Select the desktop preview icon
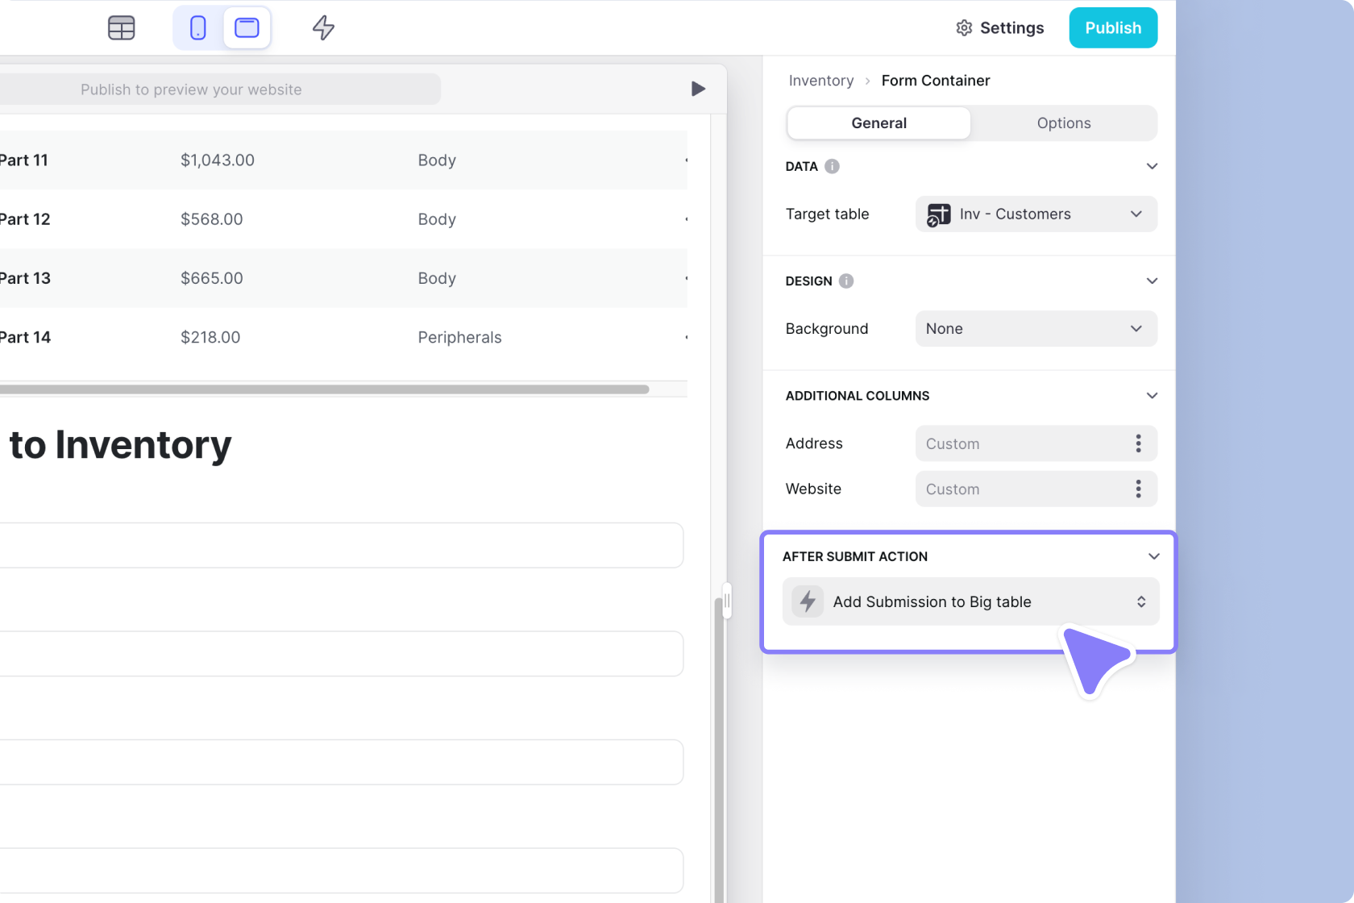 pyautogui.click(x=247, y=27)
